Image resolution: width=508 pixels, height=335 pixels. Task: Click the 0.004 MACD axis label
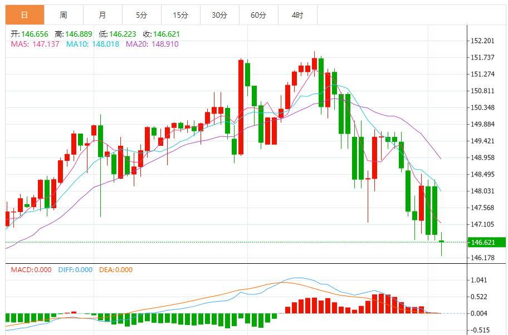pyautogui.click(x=479, y=314)
